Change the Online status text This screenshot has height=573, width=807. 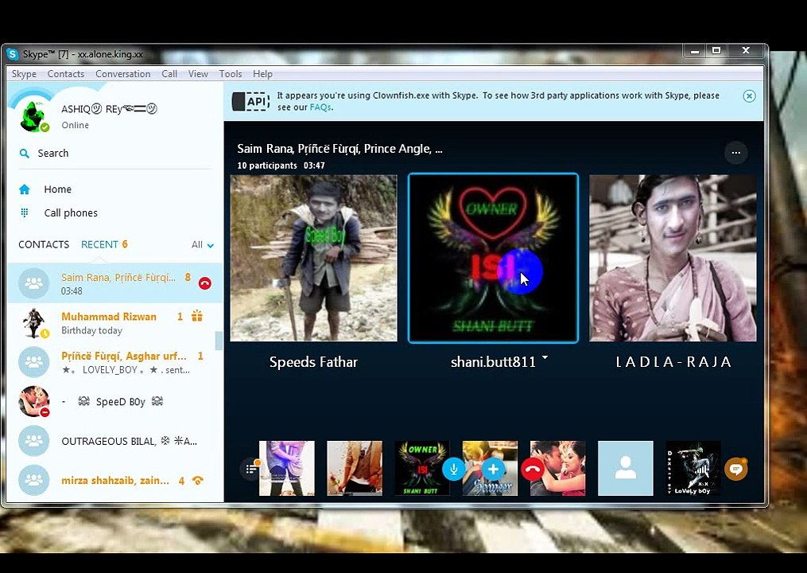click(x=76, y=125)
